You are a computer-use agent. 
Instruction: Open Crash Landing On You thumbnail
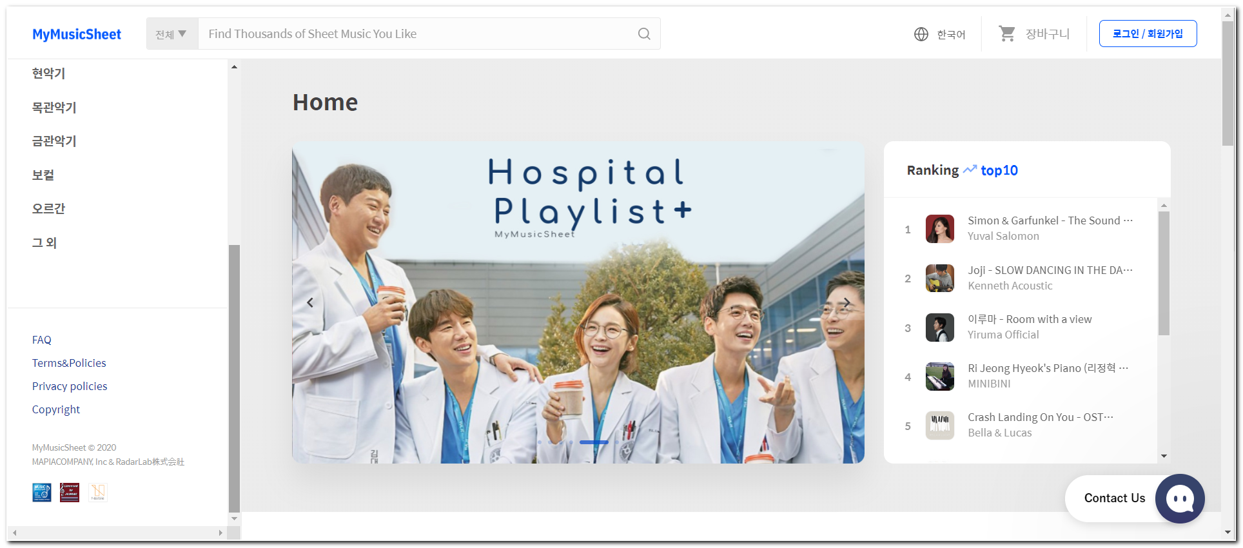[x=940, y=426]
